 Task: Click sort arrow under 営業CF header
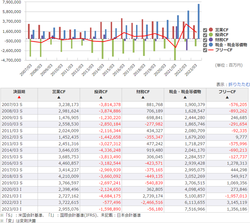click(59, 97)
